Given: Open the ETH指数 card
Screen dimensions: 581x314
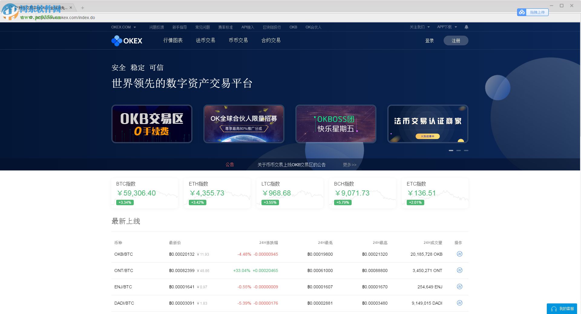Looking at the screenshot, I should click(x=217, y=193).
